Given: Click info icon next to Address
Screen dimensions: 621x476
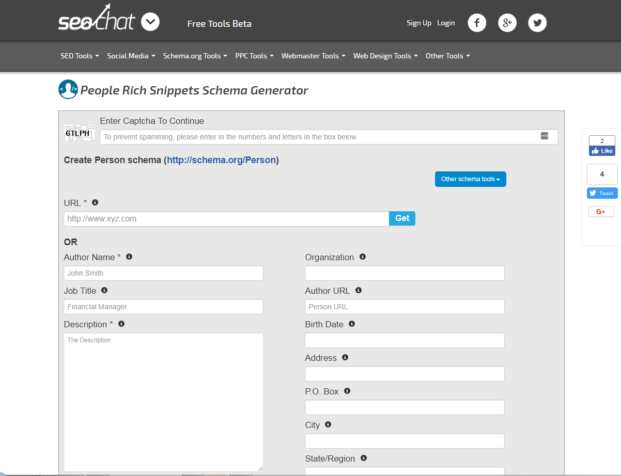Looking at the screenshot, I should coord(345,357).
